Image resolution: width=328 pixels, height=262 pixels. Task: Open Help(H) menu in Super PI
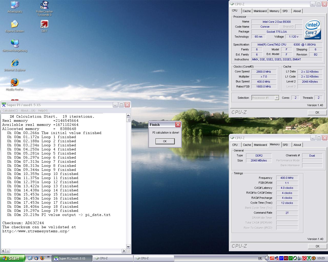point(43,111)
